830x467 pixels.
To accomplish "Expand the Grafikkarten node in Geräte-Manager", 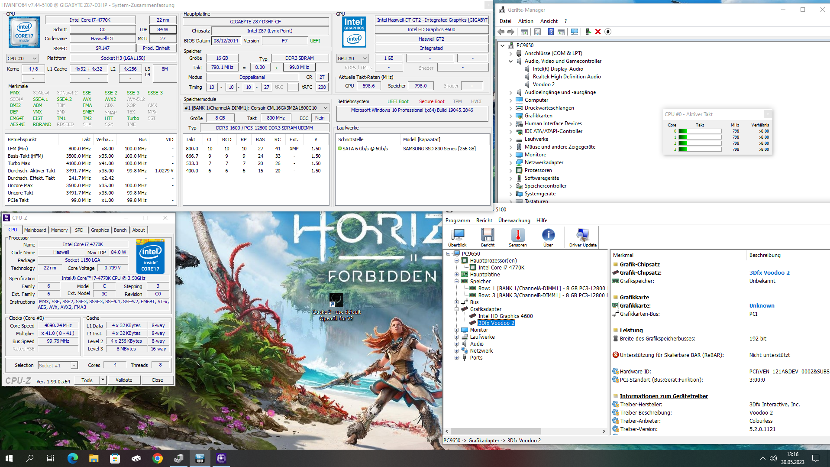I will [510, 116].
